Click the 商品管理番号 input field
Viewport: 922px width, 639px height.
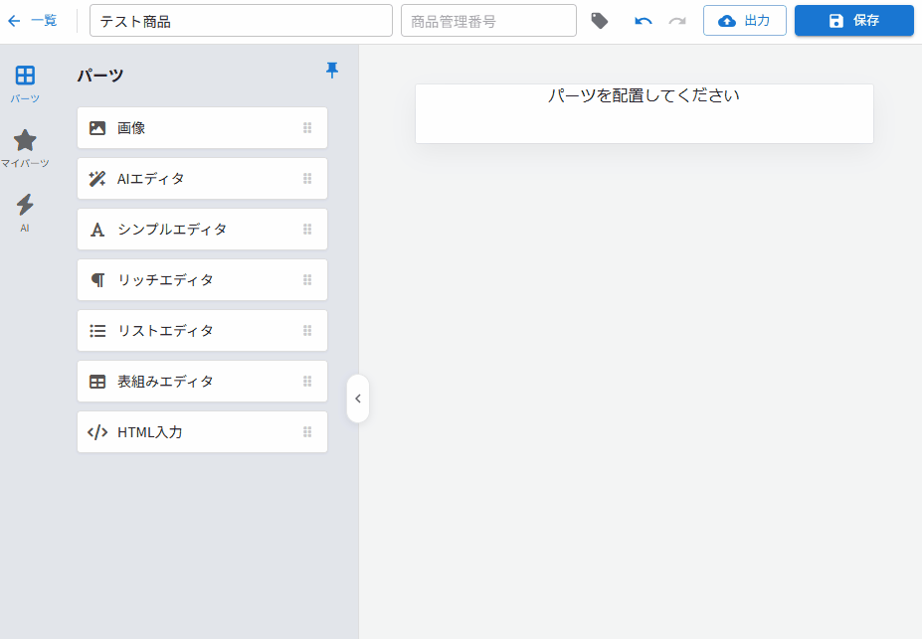[487, 20]
